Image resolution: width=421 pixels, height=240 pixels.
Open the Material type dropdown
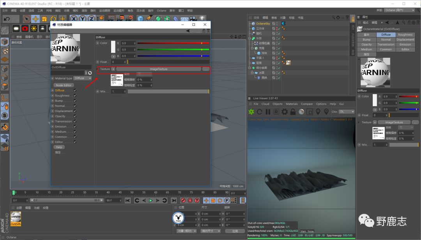click(x=83, y=78)
